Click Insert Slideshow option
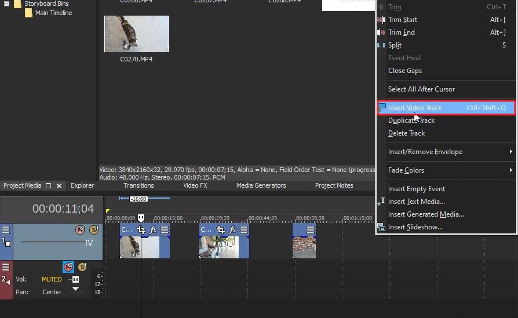Screen dimensions: 518x318 coord(447,227)
